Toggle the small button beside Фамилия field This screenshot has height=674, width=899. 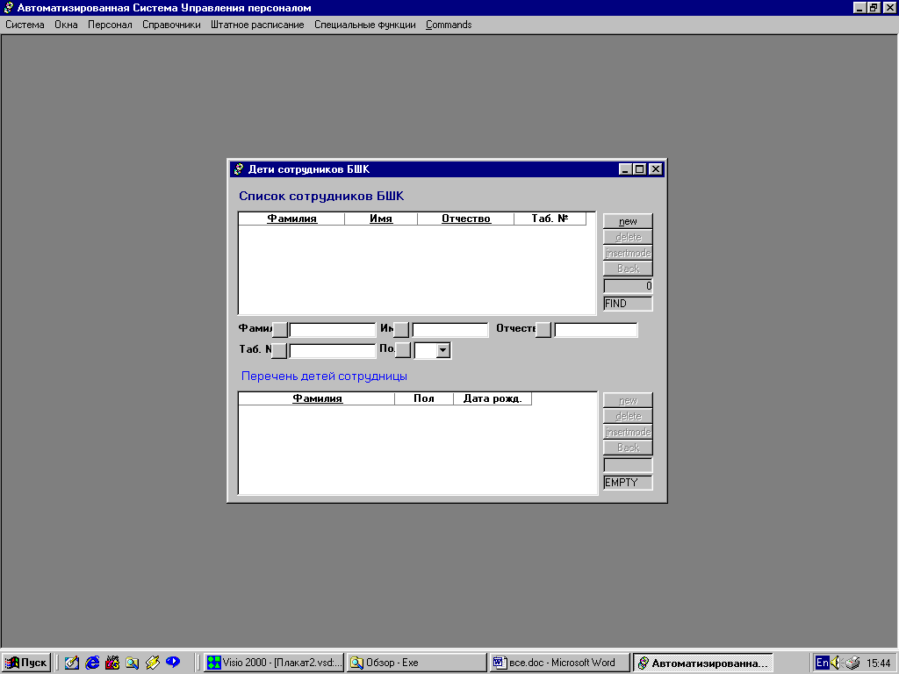coord(279,330)
